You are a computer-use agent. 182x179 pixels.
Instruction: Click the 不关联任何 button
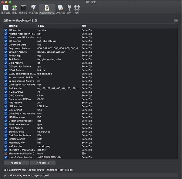pos(43,163)
